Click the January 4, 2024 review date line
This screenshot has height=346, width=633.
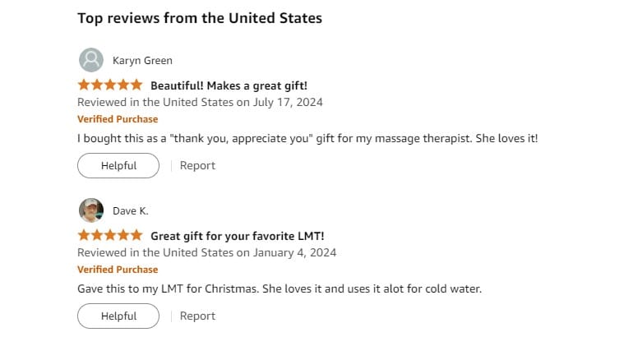(x=206, y=253)
